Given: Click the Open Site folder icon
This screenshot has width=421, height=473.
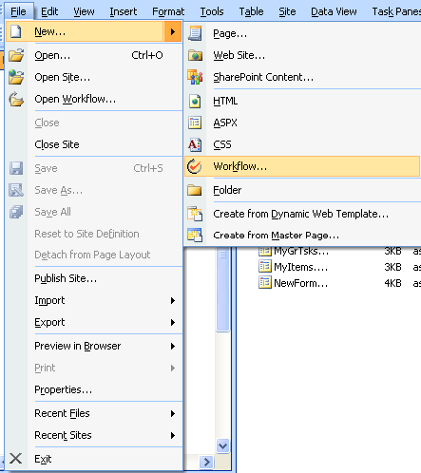Looking at the screenshot, I should (16, 77).
